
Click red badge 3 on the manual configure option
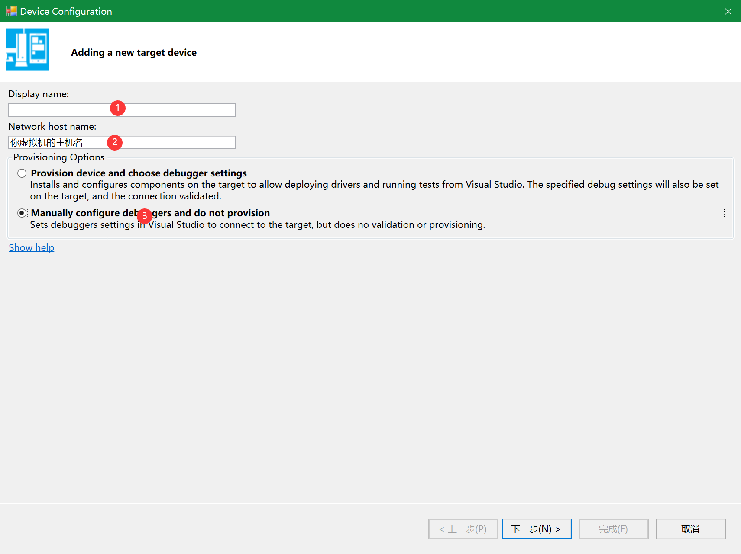coord(144,216)
